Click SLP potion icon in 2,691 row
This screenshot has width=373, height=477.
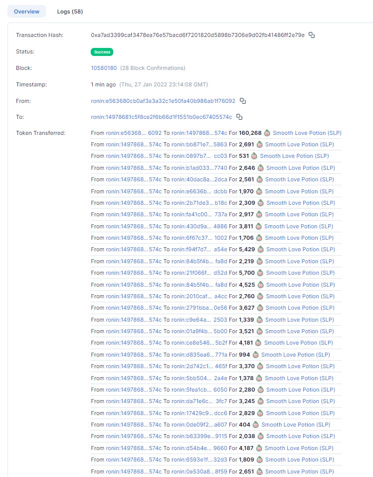259,144
